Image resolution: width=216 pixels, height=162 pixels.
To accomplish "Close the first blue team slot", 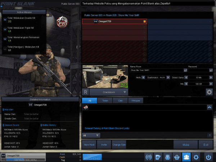I will click(x=210, y=22).
